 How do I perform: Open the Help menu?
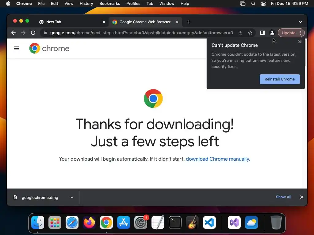coord(185,4)
